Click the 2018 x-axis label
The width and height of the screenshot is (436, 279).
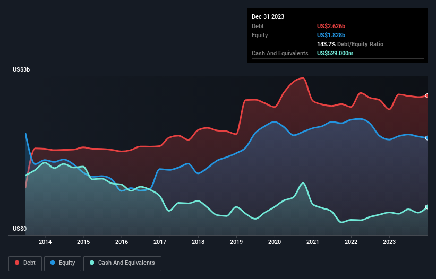pyautogui.click(x=198, y=242)
